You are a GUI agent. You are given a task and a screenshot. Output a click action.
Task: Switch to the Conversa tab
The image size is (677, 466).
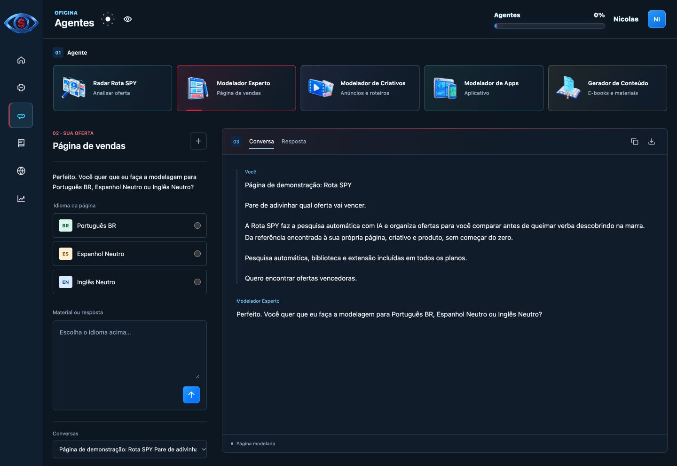261,141
